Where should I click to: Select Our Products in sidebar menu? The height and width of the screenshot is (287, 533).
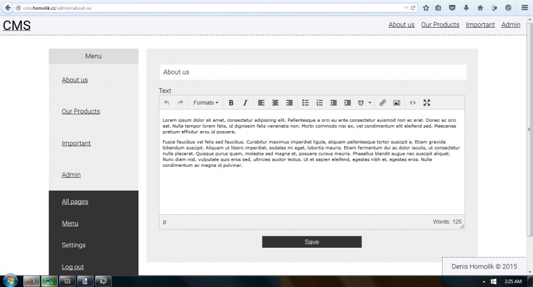click(81, 111)
